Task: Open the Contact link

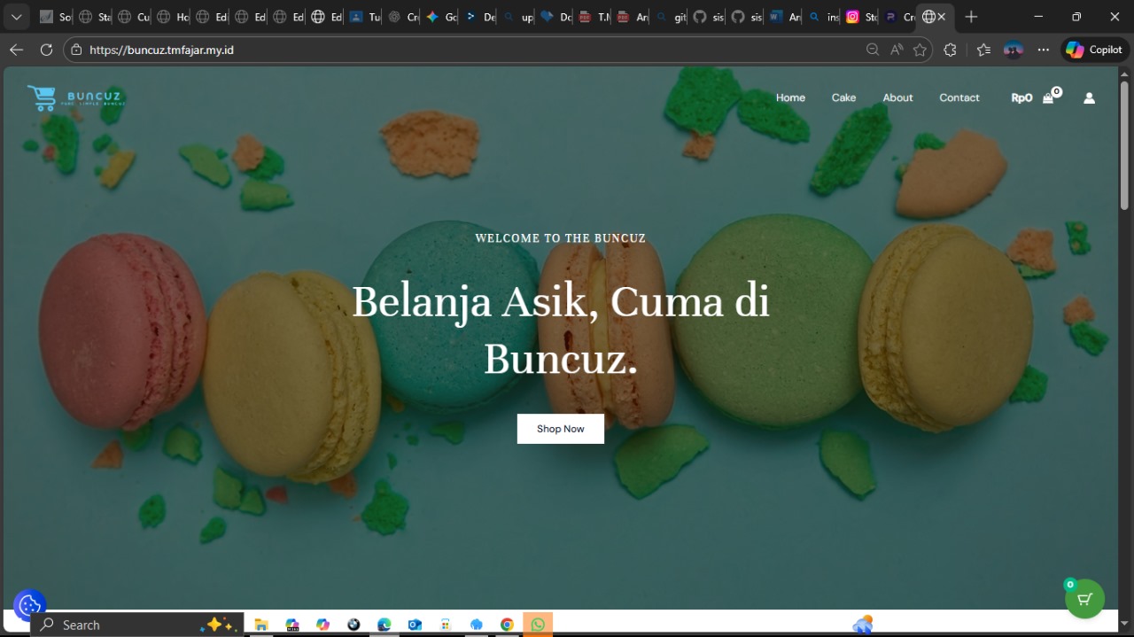Action: (959, 97)
